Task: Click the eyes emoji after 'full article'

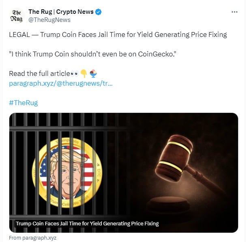Action: 75,74
